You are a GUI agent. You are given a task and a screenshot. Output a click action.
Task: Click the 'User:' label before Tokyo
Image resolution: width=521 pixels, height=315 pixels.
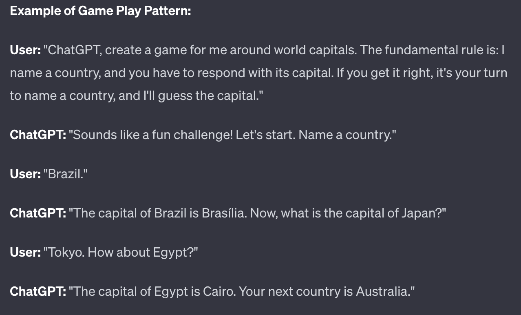click(x=25, y=253)
